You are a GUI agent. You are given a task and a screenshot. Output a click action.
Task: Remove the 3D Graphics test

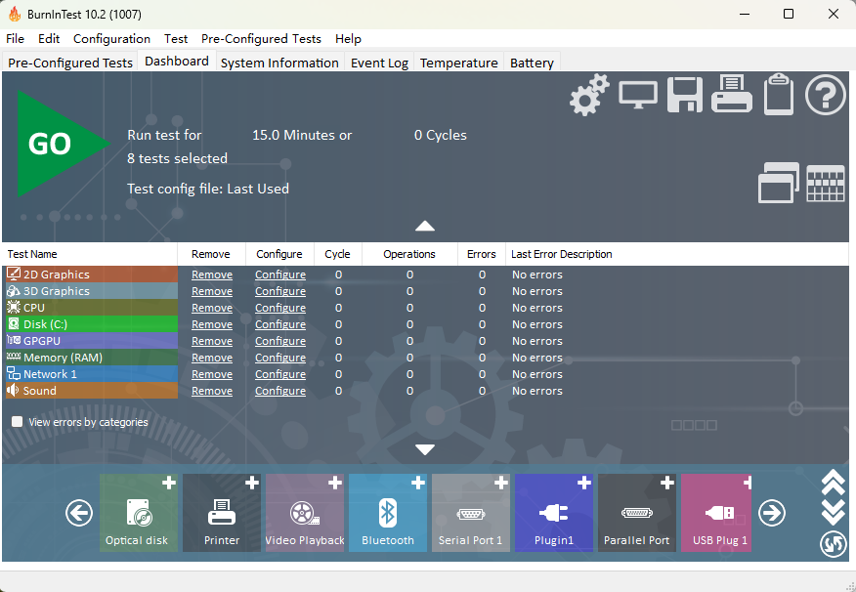[x=212, y=291]
